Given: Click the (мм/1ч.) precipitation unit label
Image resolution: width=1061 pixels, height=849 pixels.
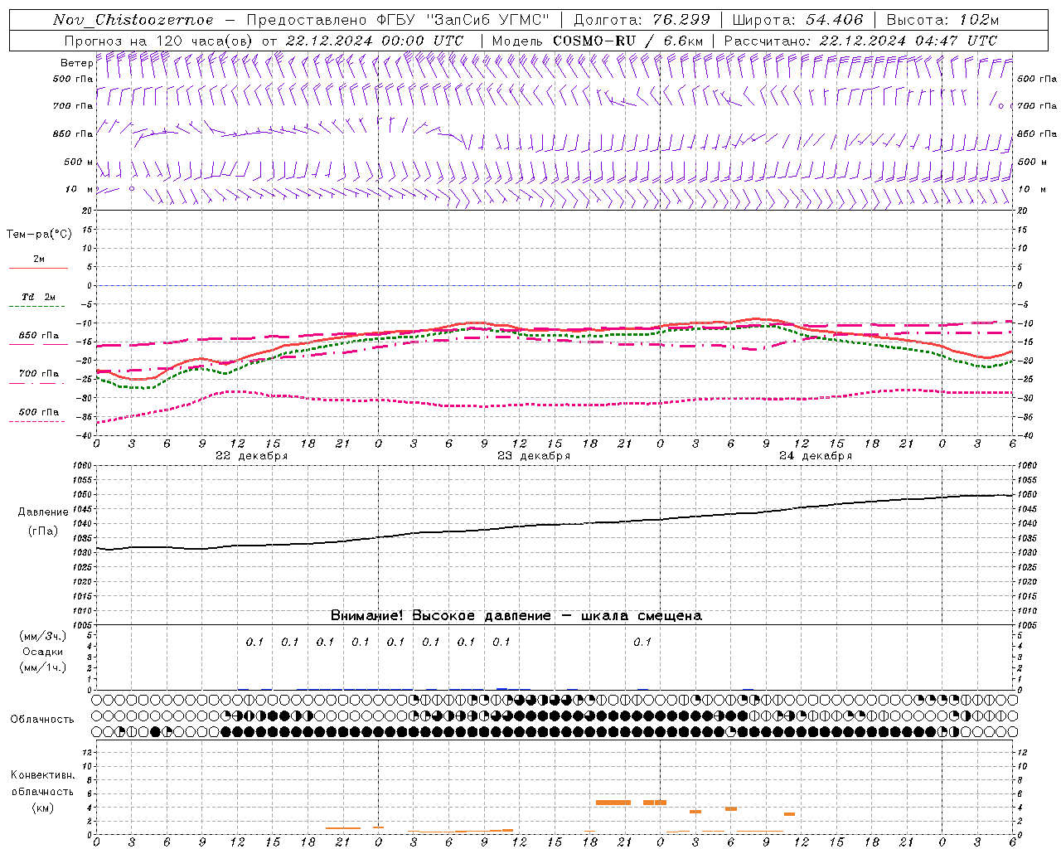Looking at the screenshot, I should point(43,667).
